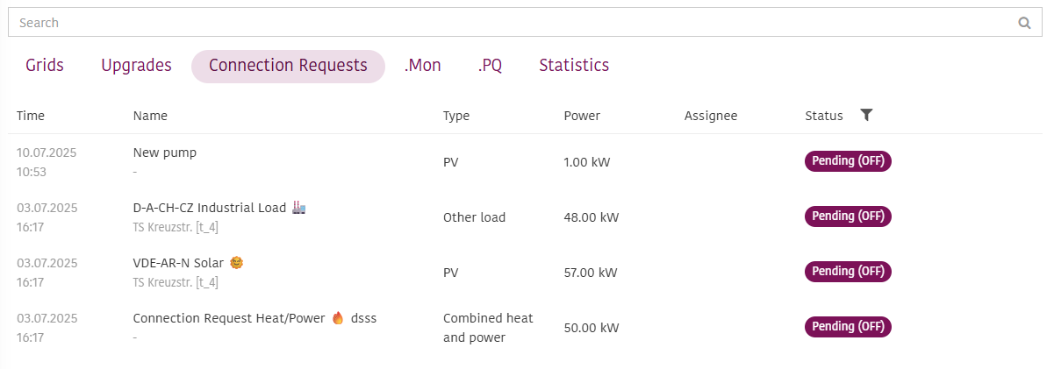This screenshot has height=369, width=1054.
Task: Sort by the Time column header
Action: [31, 116]
